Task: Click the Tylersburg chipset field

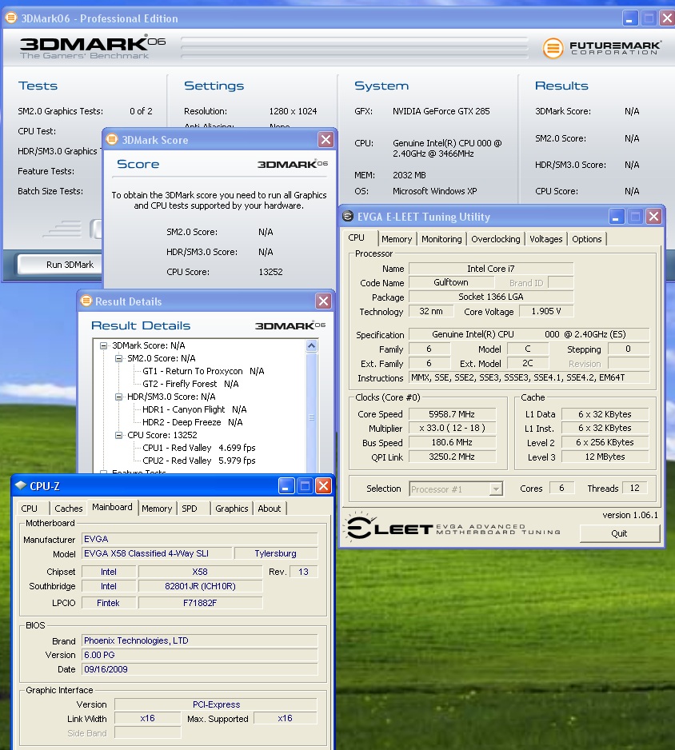Action: (x=276, y=553)
